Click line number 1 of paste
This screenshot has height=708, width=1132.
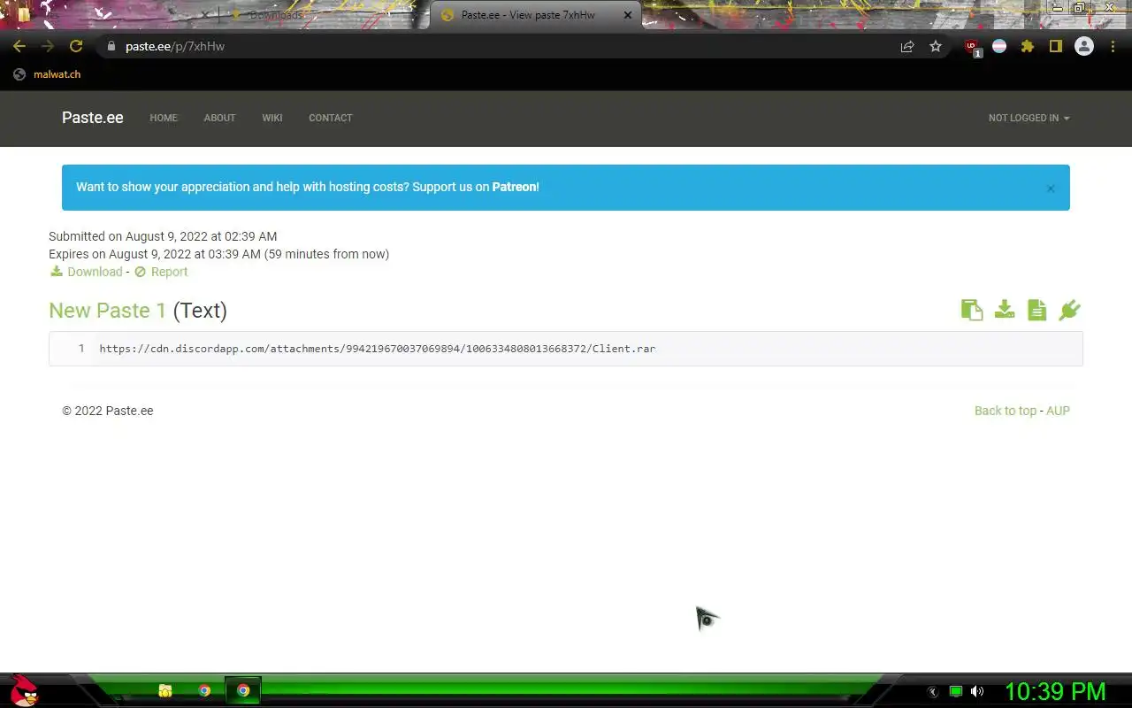81,349
